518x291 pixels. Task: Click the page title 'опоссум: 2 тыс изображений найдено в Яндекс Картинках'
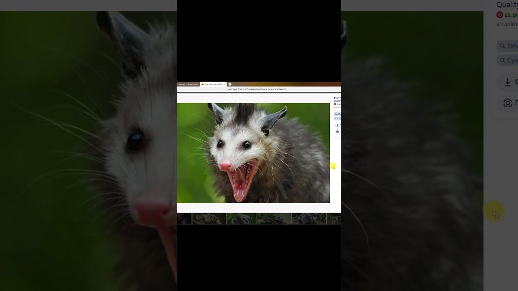click(257, 89)
